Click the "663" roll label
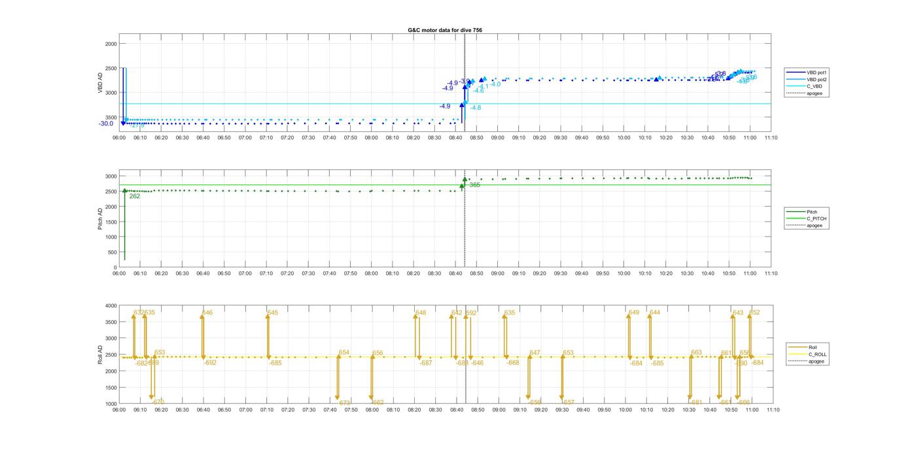 tap(696, 352)
